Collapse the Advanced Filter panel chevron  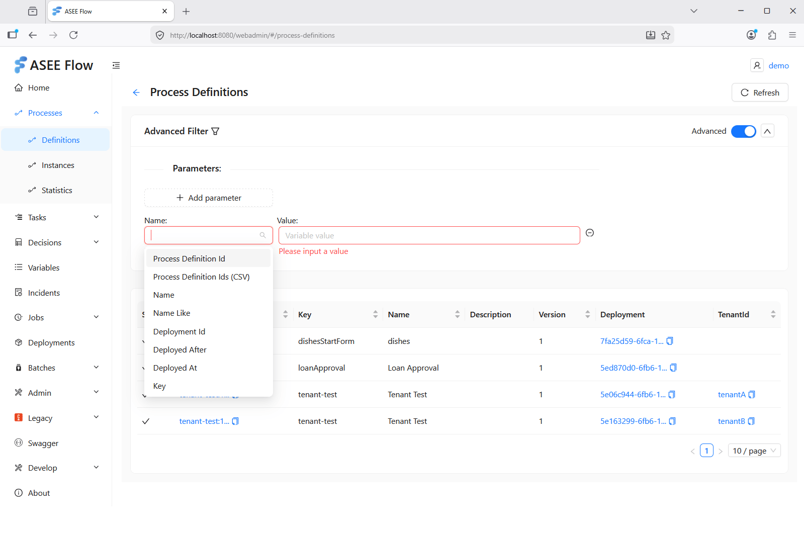767,131
